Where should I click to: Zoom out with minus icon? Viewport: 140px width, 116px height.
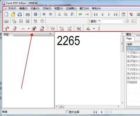pos(51,14)
